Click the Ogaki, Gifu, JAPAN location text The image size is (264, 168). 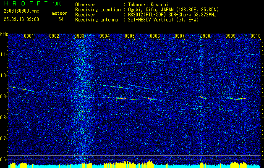pos(173,10)
